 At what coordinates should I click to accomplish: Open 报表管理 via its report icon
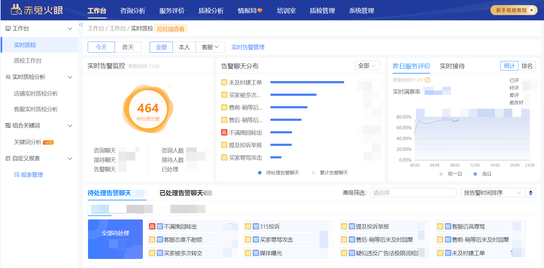point(17,175)
